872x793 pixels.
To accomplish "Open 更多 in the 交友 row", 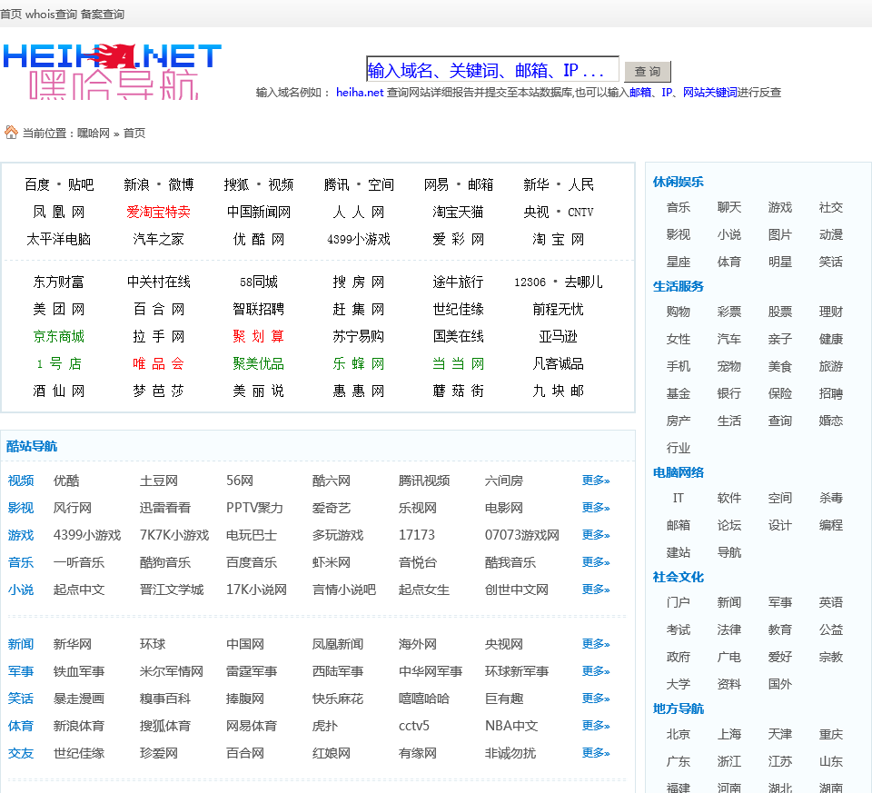I will tap(596, 753).
